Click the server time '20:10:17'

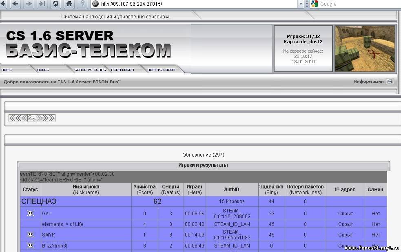(303, 56)
